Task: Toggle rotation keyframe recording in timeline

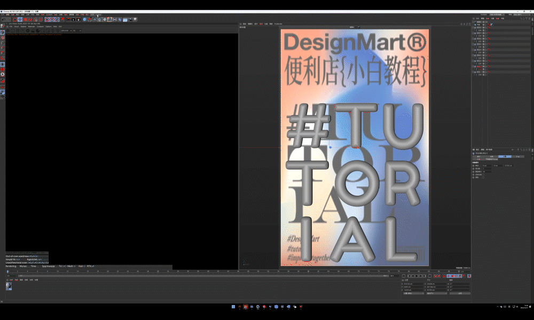Action: (x=456, y=276)
